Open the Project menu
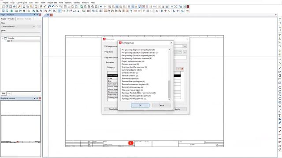 (5, 3)
